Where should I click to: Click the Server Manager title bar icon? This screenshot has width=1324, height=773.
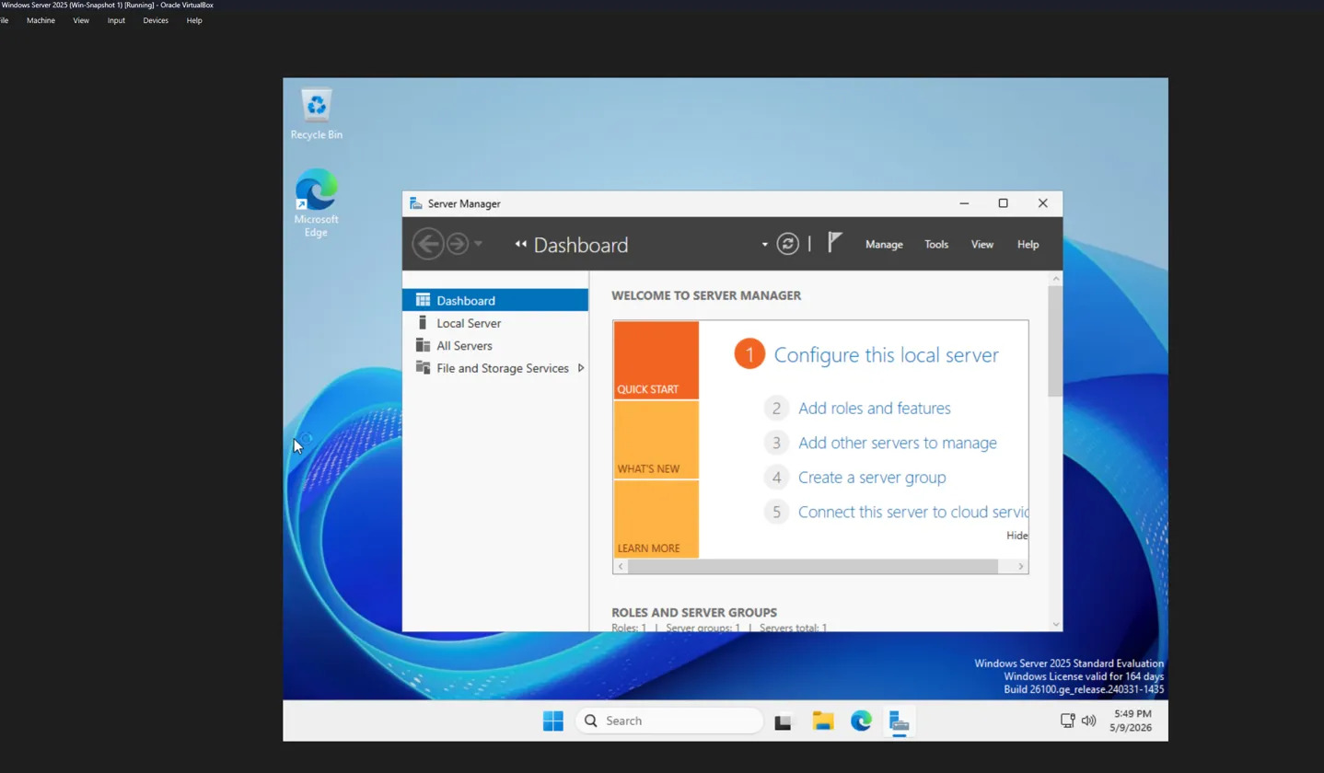coord(416,203)
